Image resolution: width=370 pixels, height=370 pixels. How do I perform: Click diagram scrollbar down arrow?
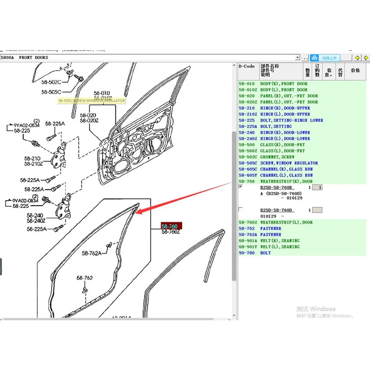(234, 315)
